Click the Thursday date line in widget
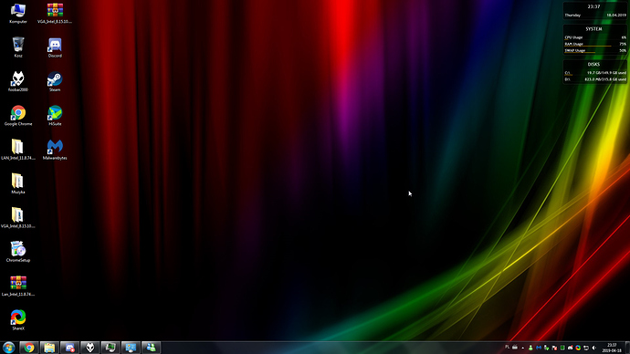 point(595,16)
